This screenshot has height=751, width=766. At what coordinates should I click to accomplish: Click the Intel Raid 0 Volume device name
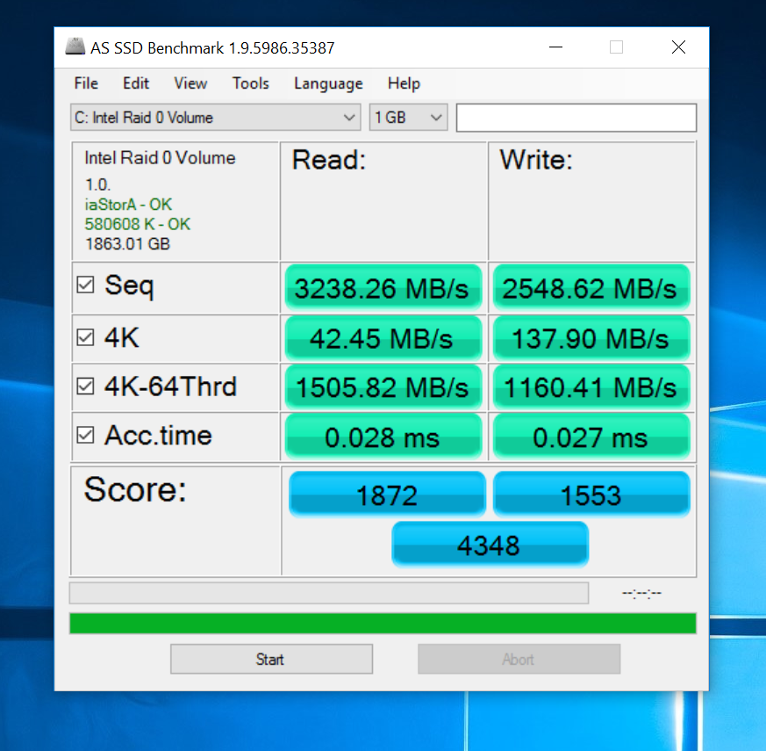click(x=160, y=158)
